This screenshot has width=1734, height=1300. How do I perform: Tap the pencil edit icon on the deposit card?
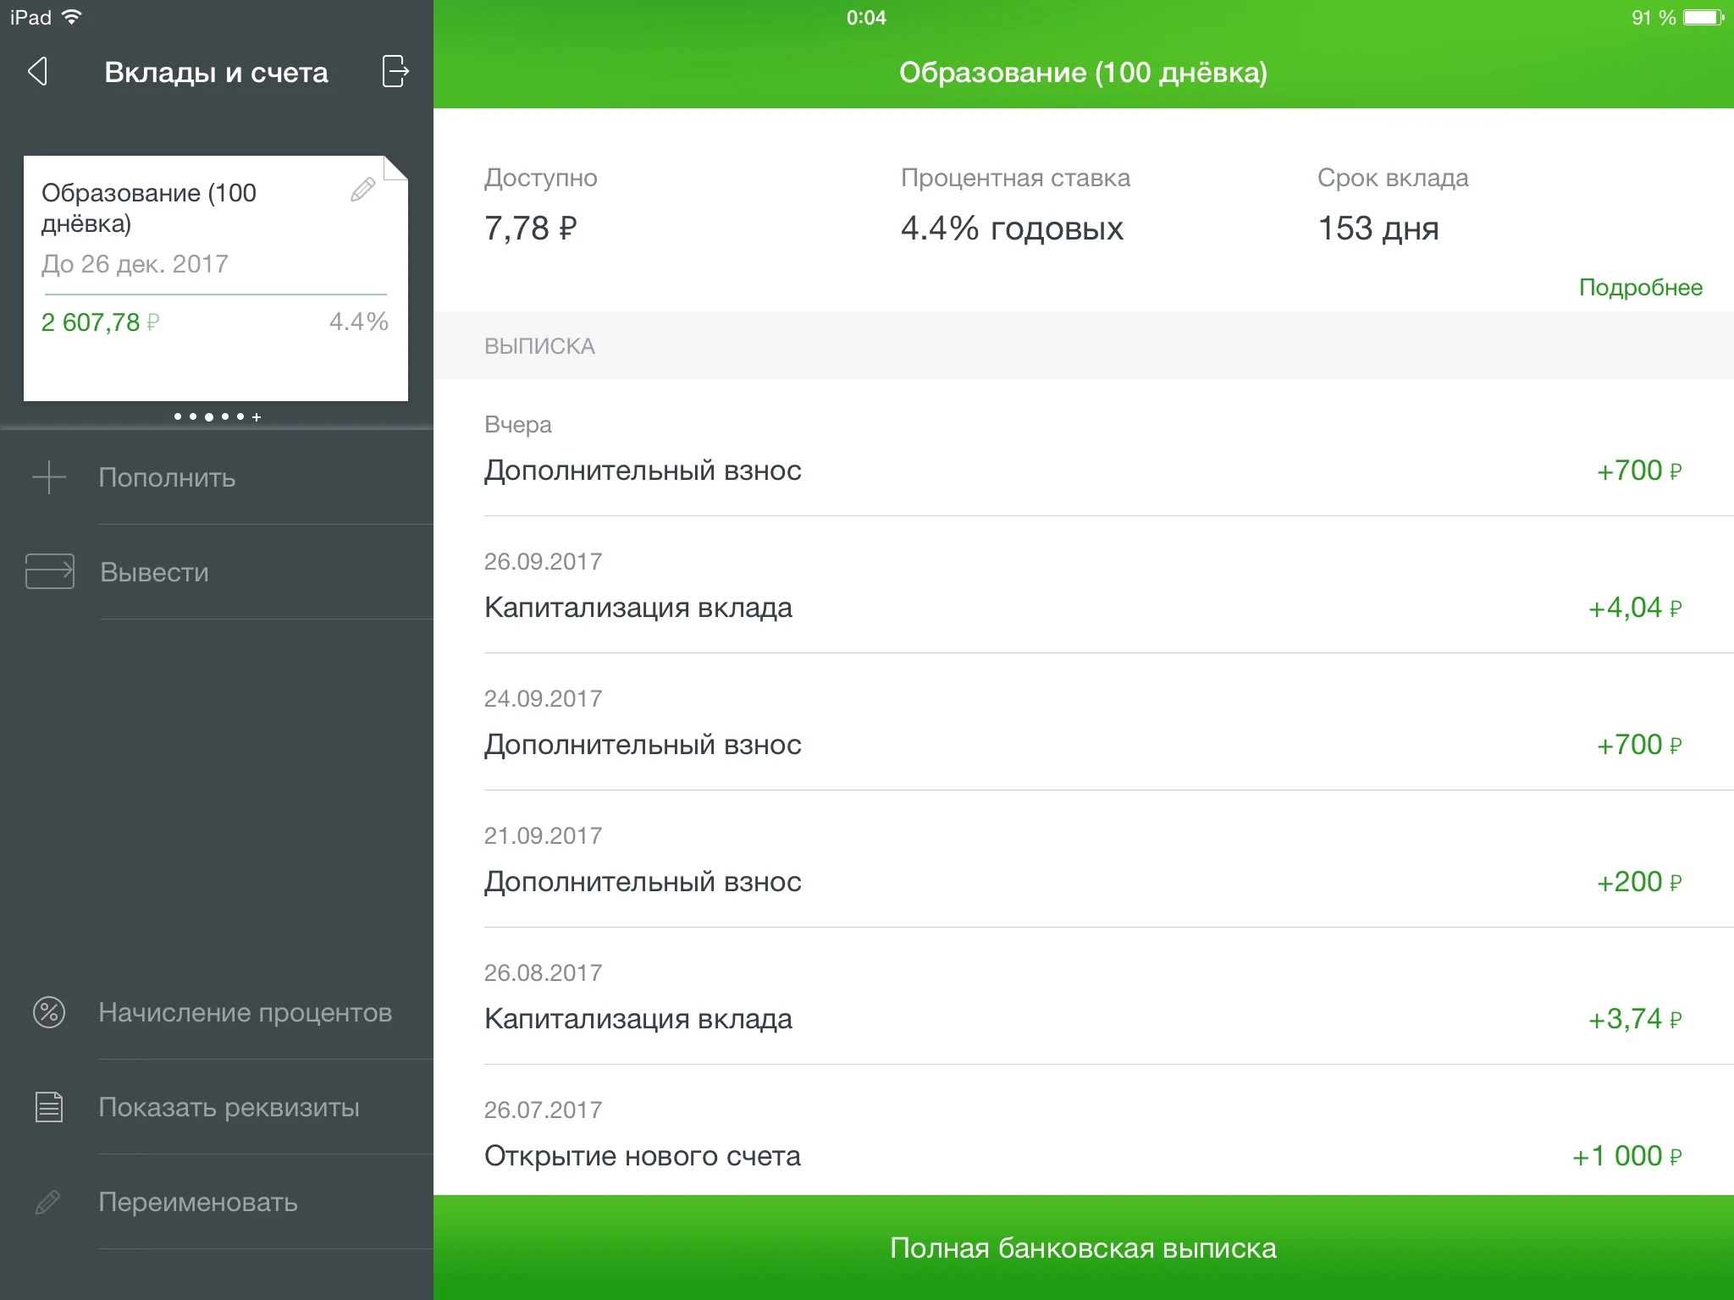point(362,190)
